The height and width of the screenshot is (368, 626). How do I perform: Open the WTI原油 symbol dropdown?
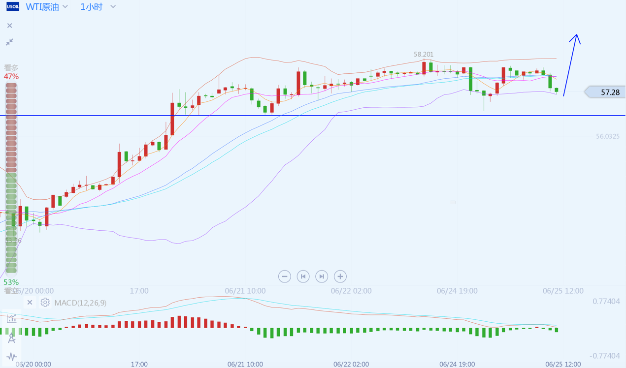click(x=47, y=7)
